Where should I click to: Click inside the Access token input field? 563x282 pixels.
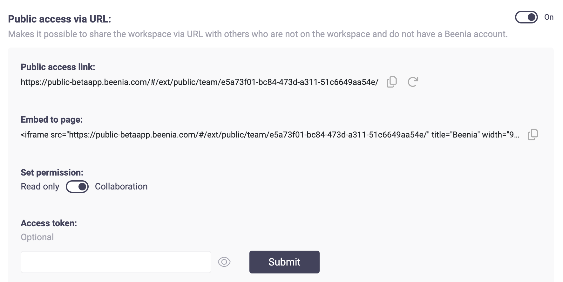[x=116, y=262]
